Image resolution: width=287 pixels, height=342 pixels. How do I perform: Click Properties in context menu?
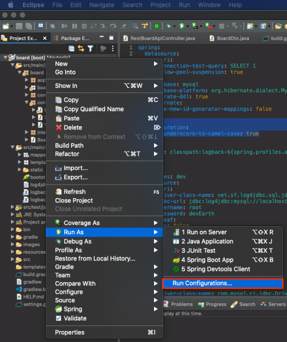[x=104, y=332]
